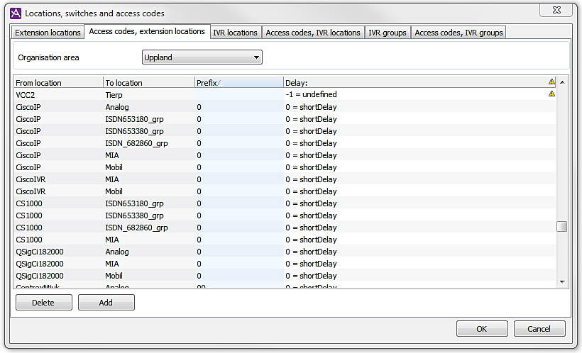Click the warning icon on VCC2 row
This screenshot has width=582, height=353.
pyautogui.click(x=551, y=94)
